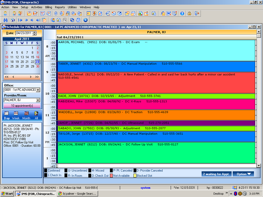
Task: Click the binoculars search icon
Action: pyautogui.click(x=5, y=20)
